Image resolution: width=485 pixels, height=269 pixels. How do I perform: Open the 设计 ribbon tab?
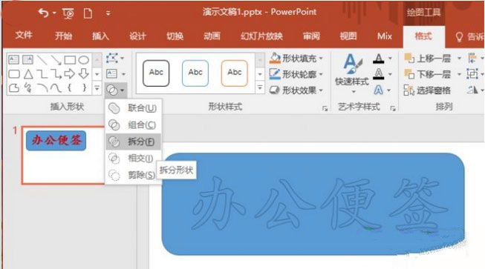point(137,36)
